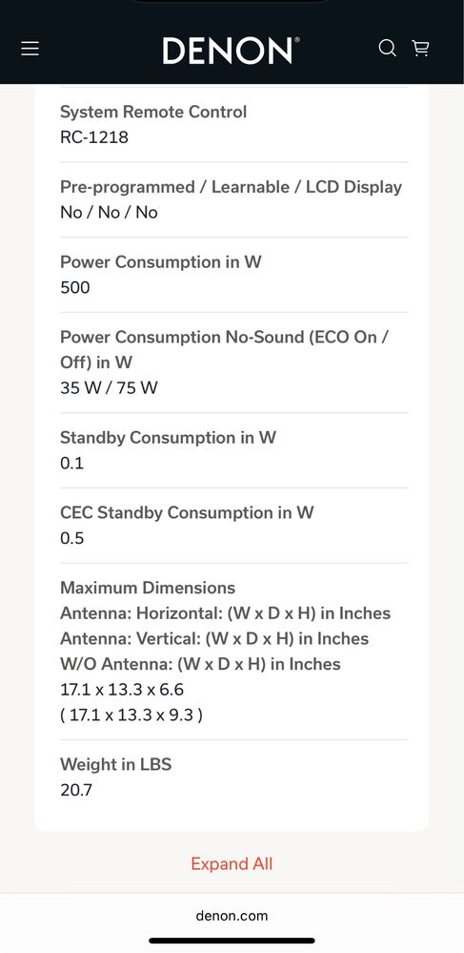
Task: Tap the 35 W / 75 W value
Action: click(x=109, y=387)
